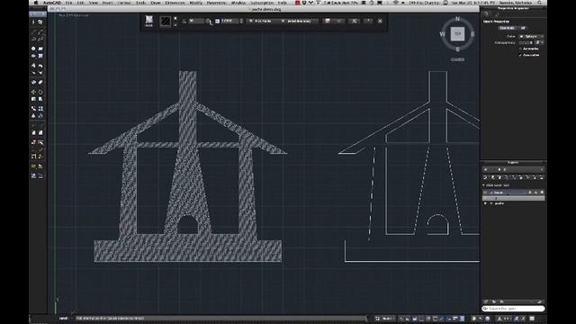Click the Transparency value field

click(x=526, y=42)
